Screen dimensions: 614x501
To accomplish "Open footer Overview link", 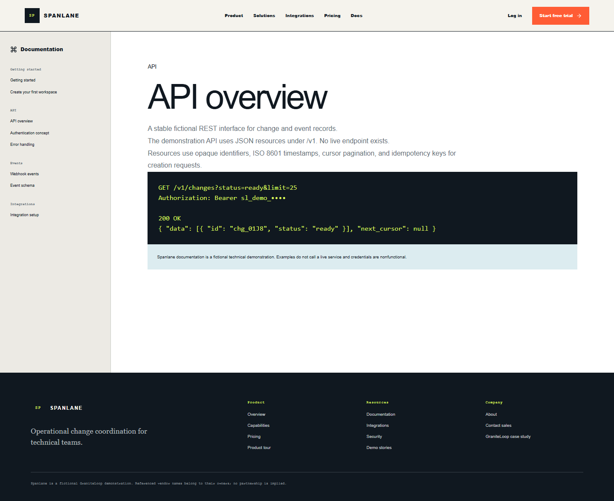I will (x=256, y=414).
